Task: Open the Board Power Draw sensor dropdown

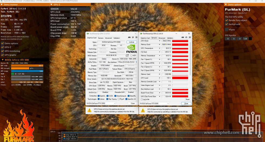Action: [x=159, y=93]
